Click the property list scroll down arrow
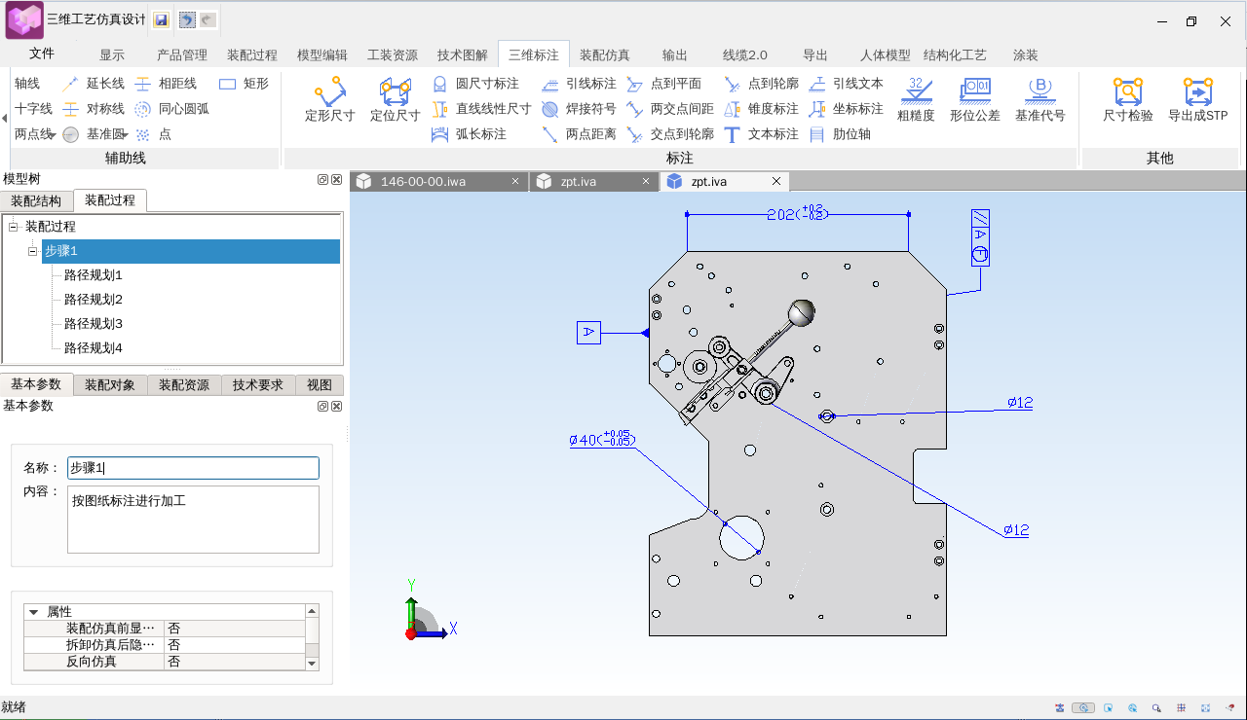Screen dimensions: 1247x720 pyautogui.click(x=312, y=663)
